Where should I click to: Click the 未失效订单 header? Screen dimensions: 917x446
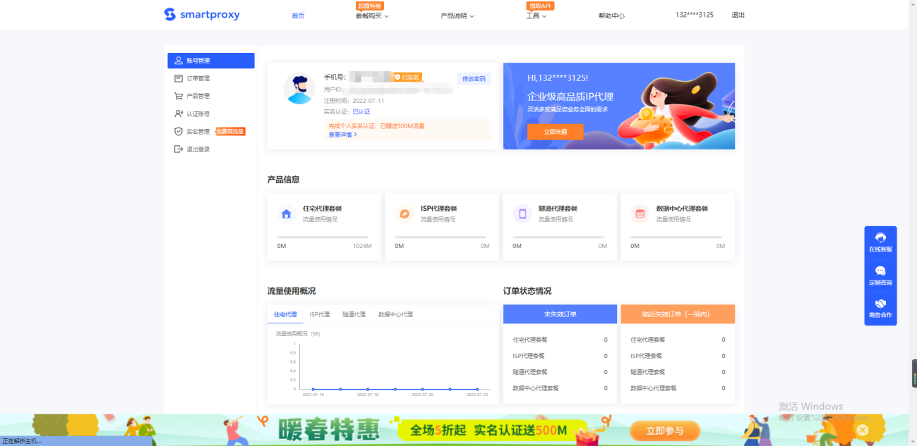click(561, 314)
